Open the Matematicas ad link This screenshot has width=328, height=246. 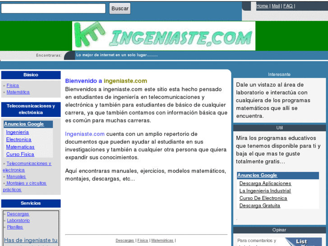point(20,147)
